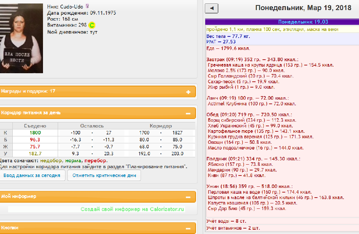Image resolution: width=359 pixels, height=234 pixels.
Task: Click the Полдник (09:21) meal heading
Action: tap(253, 159)
